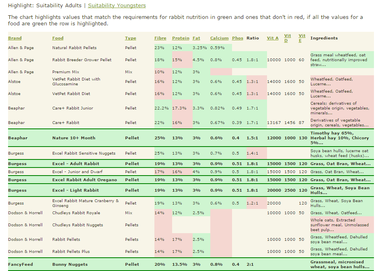Click the 3.25% fat value for Natural Rabbit Pellets
This screenshot has height=271, width=380.
tap(200, 48)
